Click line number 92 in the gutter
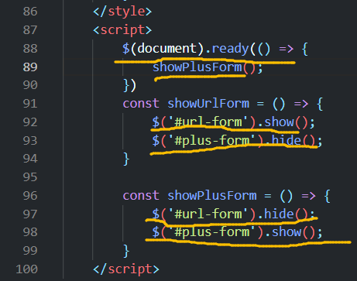This screenshot has width=357, height=281. pos(30,122)
